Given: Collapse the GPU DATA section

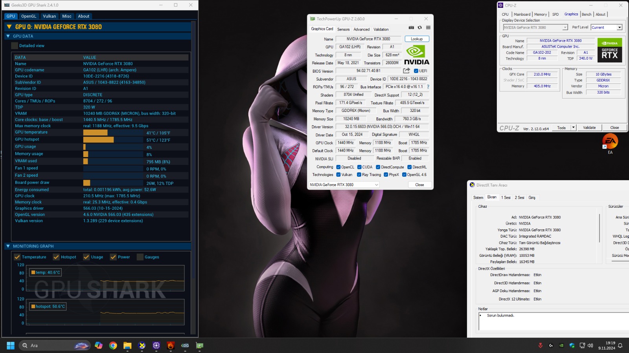Looking at the screenshot, I should [8, 36].
